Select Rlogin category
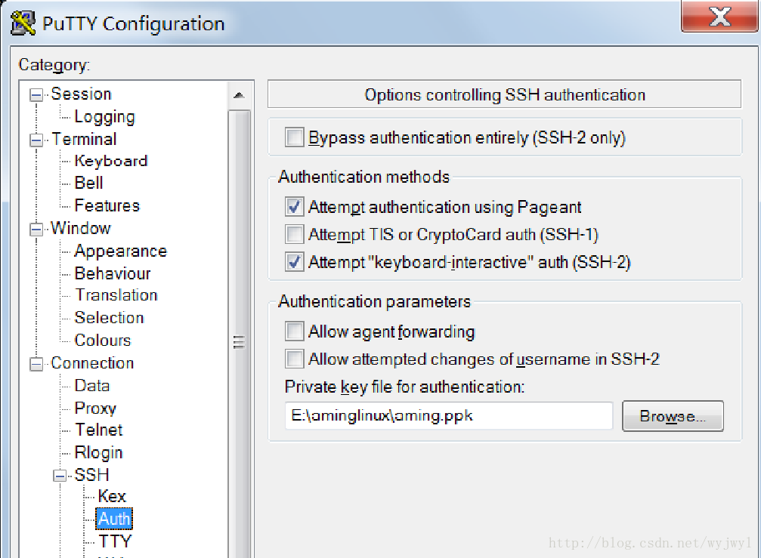Viewport: 761px width, 558px height. [x=98, y=453]
